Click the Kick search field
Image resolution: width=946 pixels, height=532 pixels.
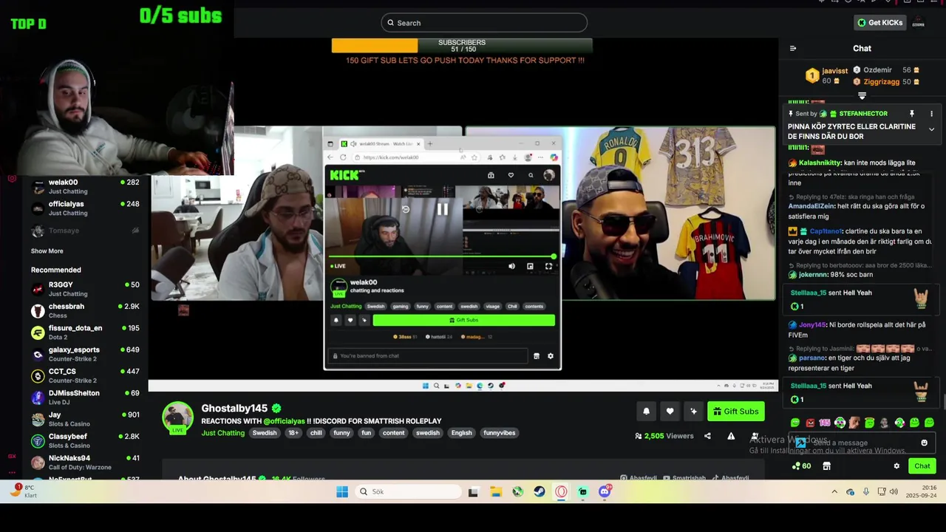coord(484,23)
